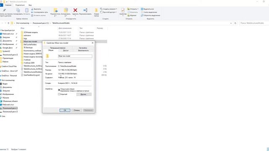This screenshot has width=269, height=151.
Task: Select Рабочий стол in Quick access
Action: click(x=8, y=34)
